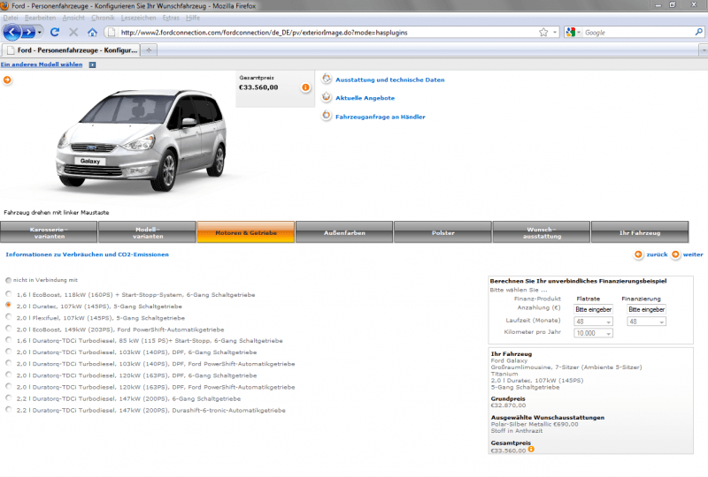Select 2,0 l EcoBoost 149kW PowerShift engine
The height and width of the screenshot is (477, 708).
tap(9, 329)
